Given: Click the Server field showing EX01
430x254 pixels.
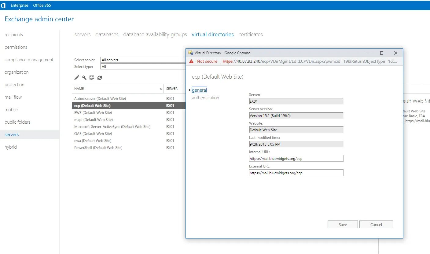Looking at the screenshot, I should (296, 101).
